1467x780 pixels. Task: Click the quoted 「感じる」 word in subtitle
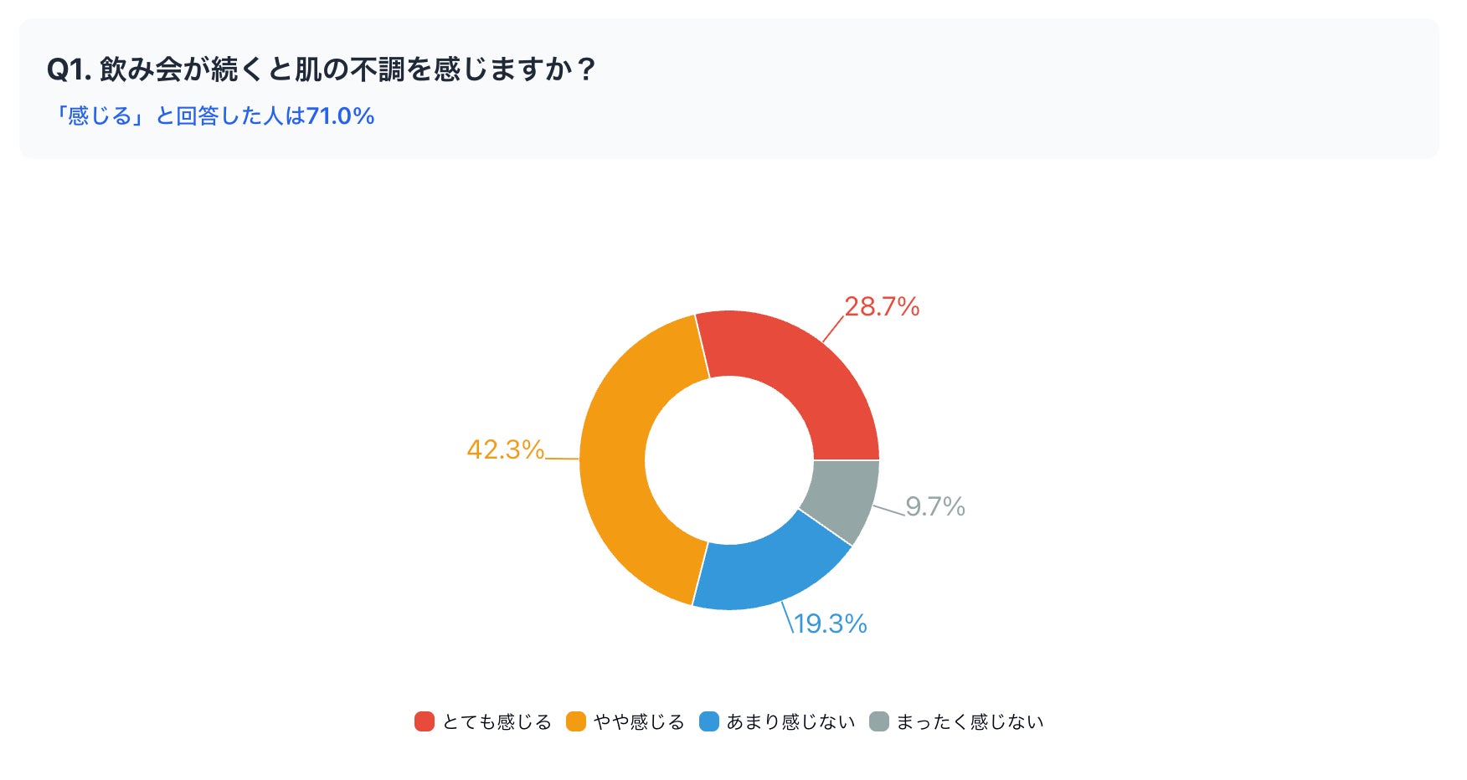(x=100, y=115)
